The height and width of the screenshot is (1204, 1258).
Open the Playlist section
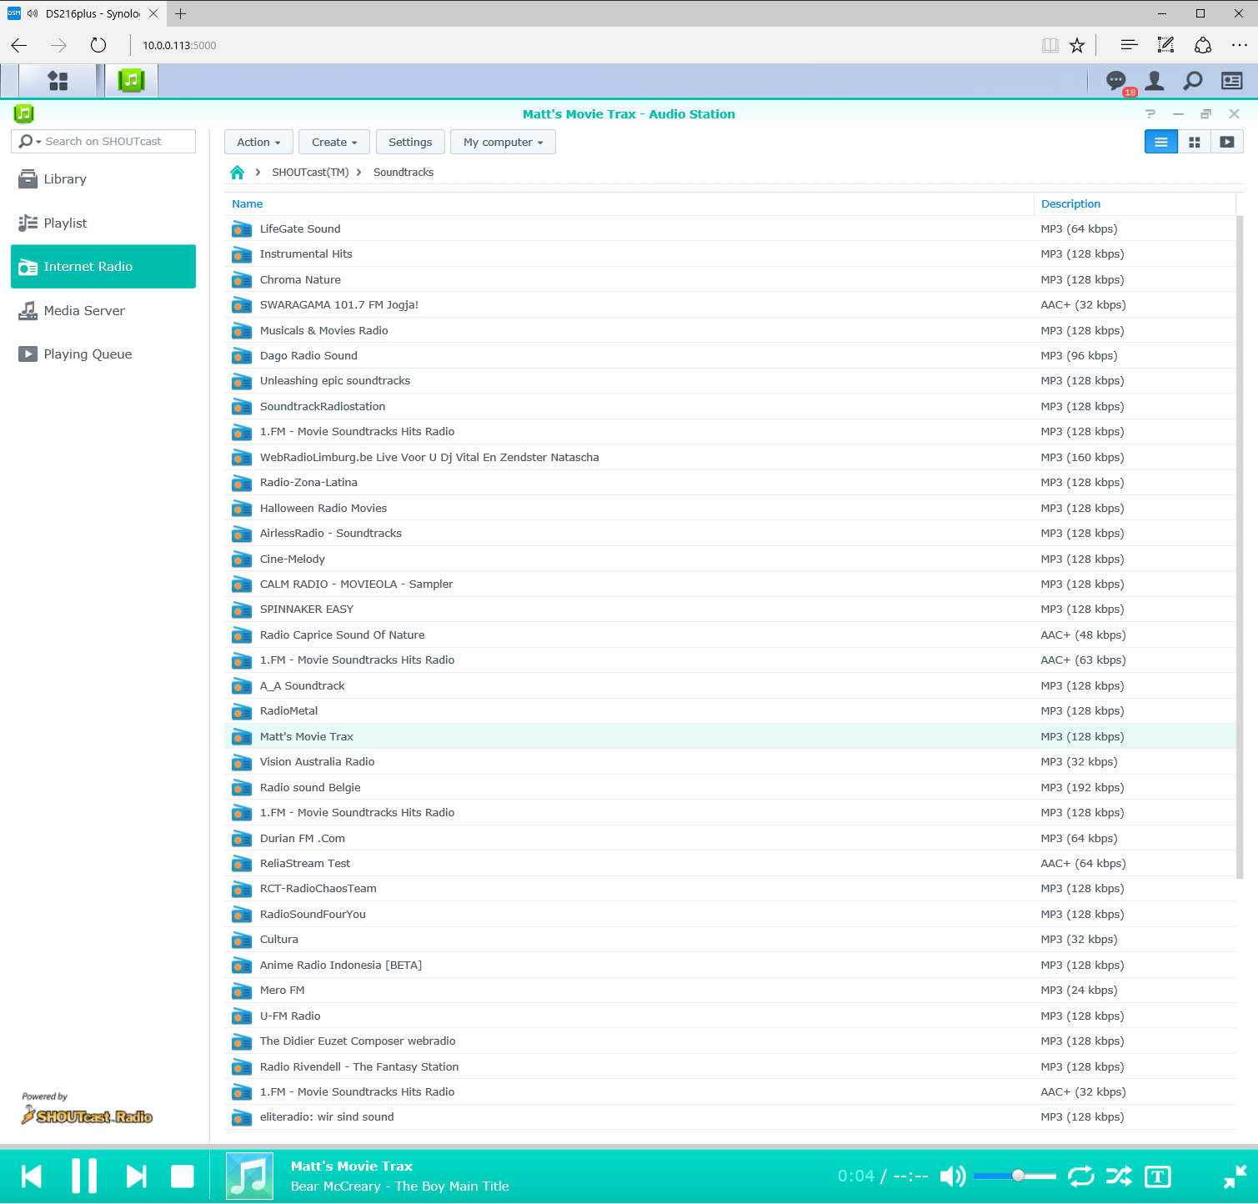[x=103, y=223]
